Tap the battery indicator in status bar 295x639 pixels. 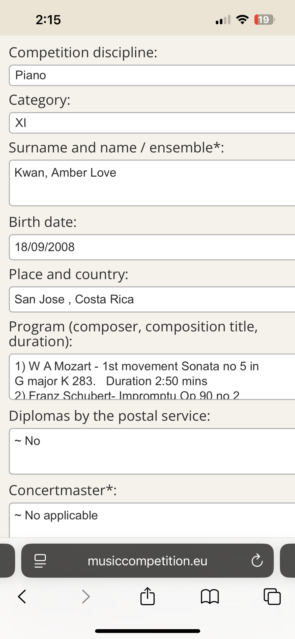pos(264,20)
